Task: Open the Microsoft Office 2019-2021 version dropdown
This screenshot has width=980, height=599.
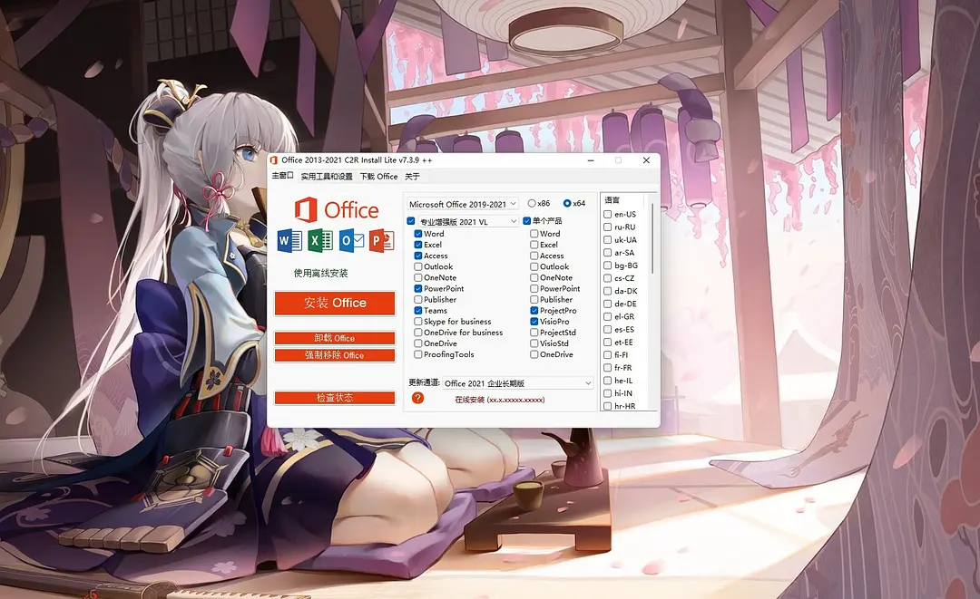Action: (463, 204)
